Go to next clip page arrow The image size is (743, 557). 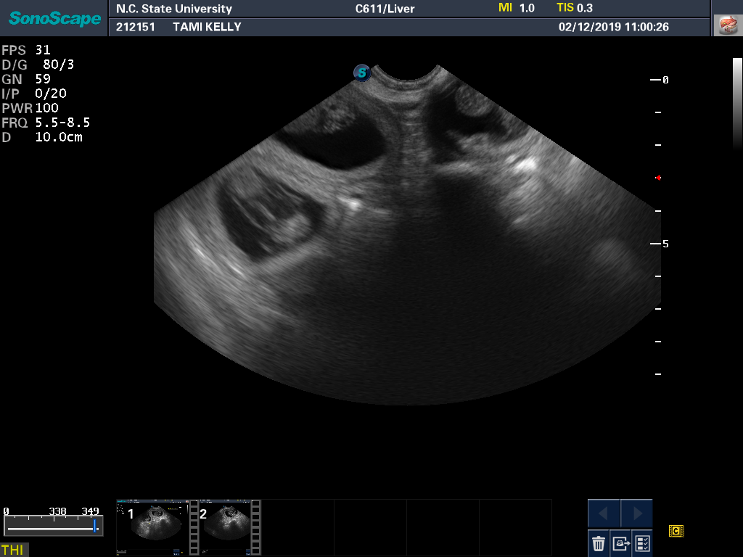pyautogui.click(x=637, y=513)
